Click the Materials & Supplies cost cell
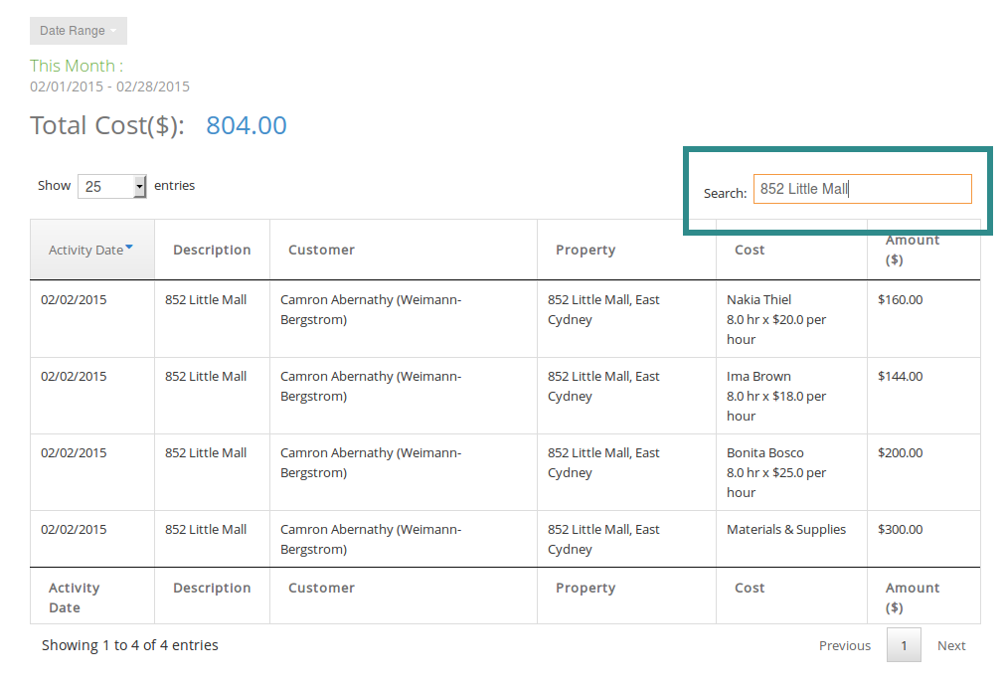This screenshot has height=684, width=1004. pos(791,539)
